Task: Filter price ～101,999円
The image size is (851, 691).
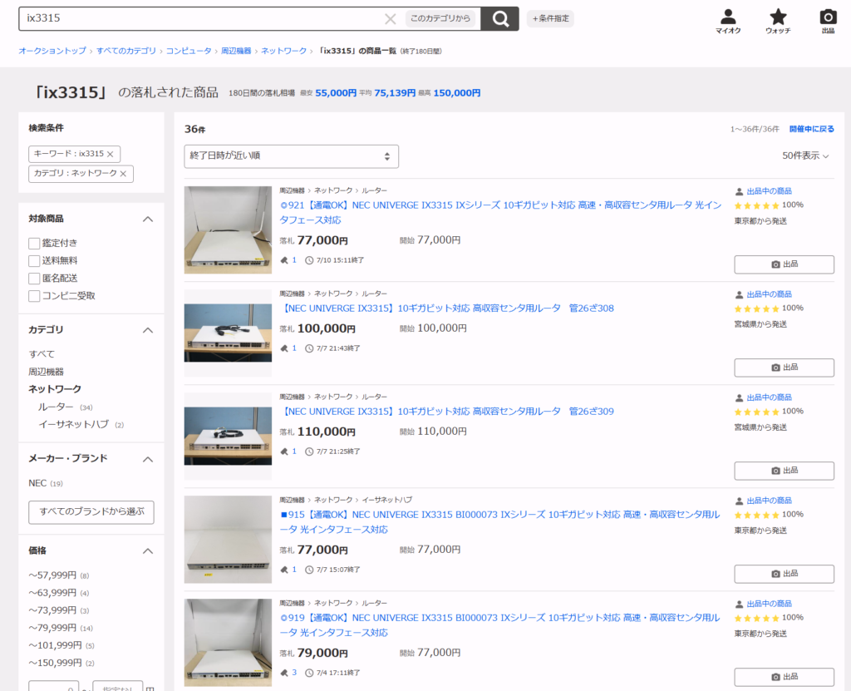Action: pos(61,645)
